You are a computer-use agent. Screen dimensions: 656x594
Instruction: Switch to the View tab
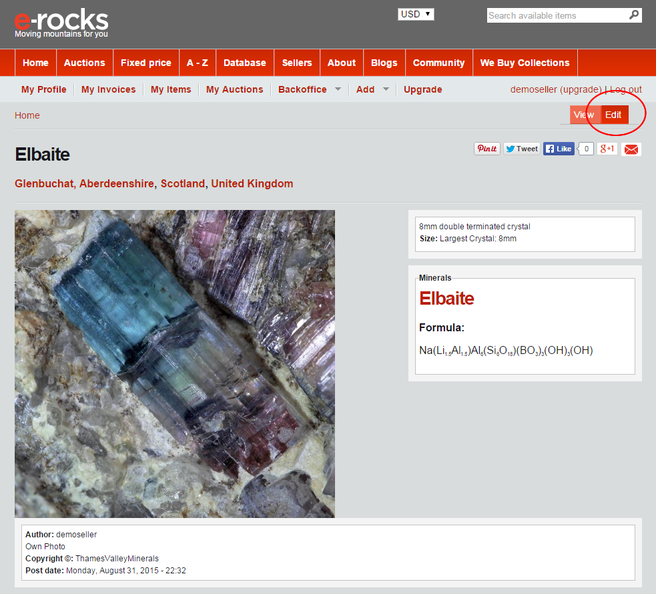[x=584, y=115]
